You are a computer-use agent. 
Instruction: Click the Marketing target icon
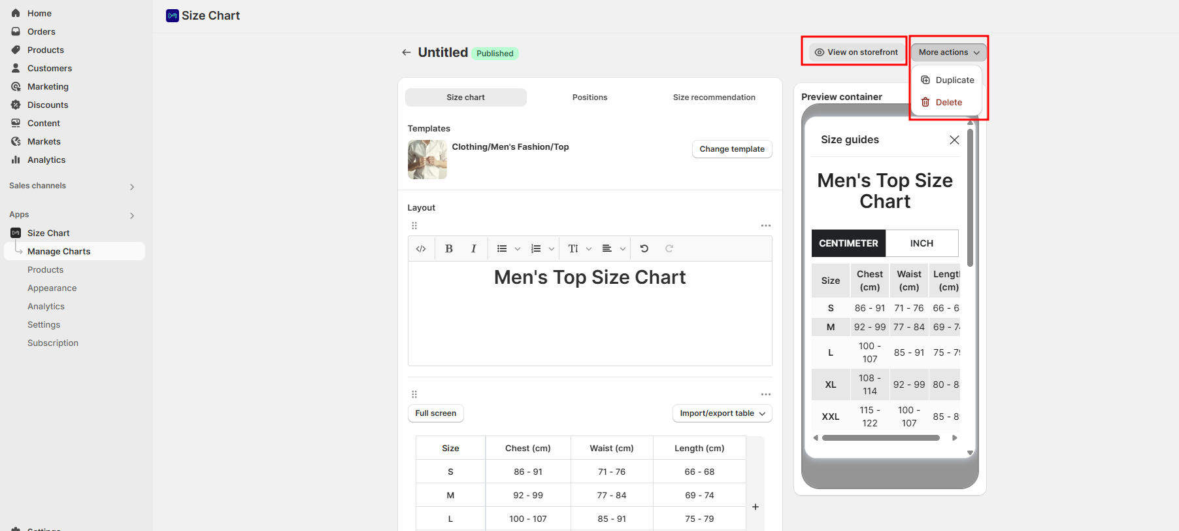[x=16, y=86]
